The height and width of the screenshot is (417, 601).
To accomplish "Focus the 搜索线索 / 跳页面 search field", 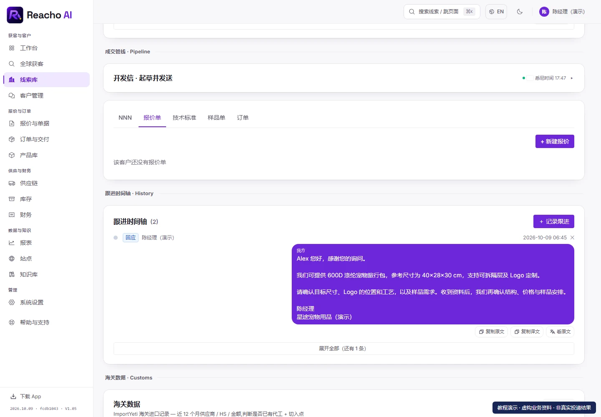I will (442, 12).
